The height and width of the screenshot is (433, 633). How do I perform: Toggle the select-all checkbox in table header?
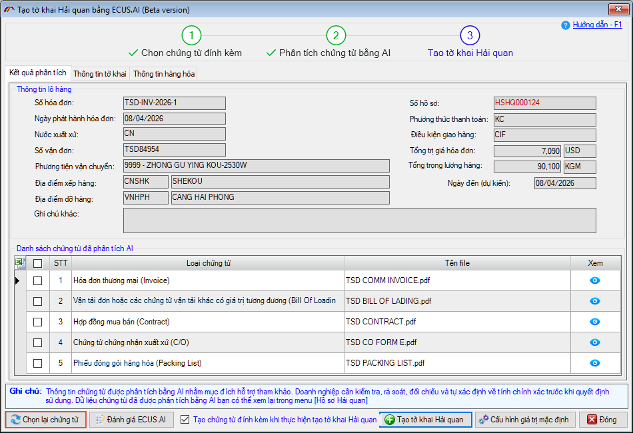[38, 263]
